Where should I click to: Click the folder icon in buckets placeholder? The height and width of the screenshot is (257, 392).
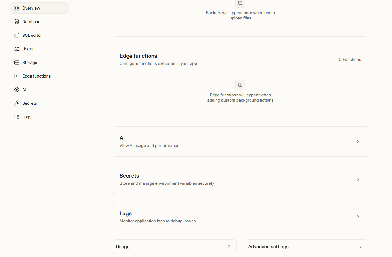[x=240, y=3]
